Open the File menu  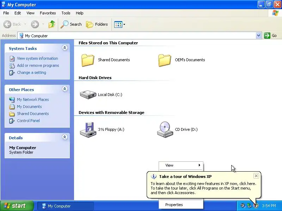click(6, 13)
